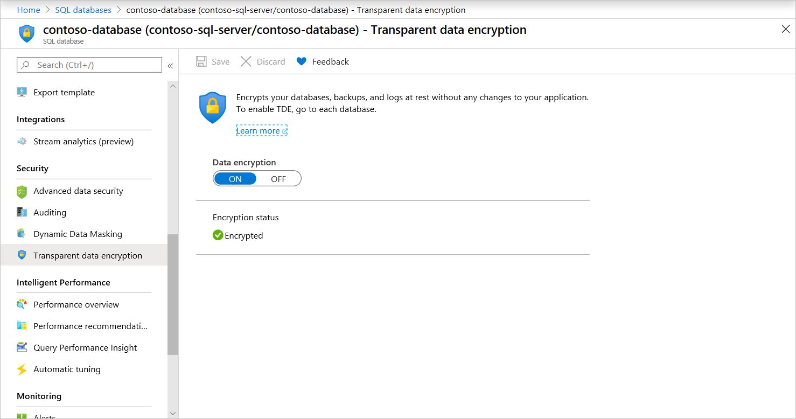Collapse the sidebar with the double chevron
Screen dimensions: 796x419
coord(170,65)
